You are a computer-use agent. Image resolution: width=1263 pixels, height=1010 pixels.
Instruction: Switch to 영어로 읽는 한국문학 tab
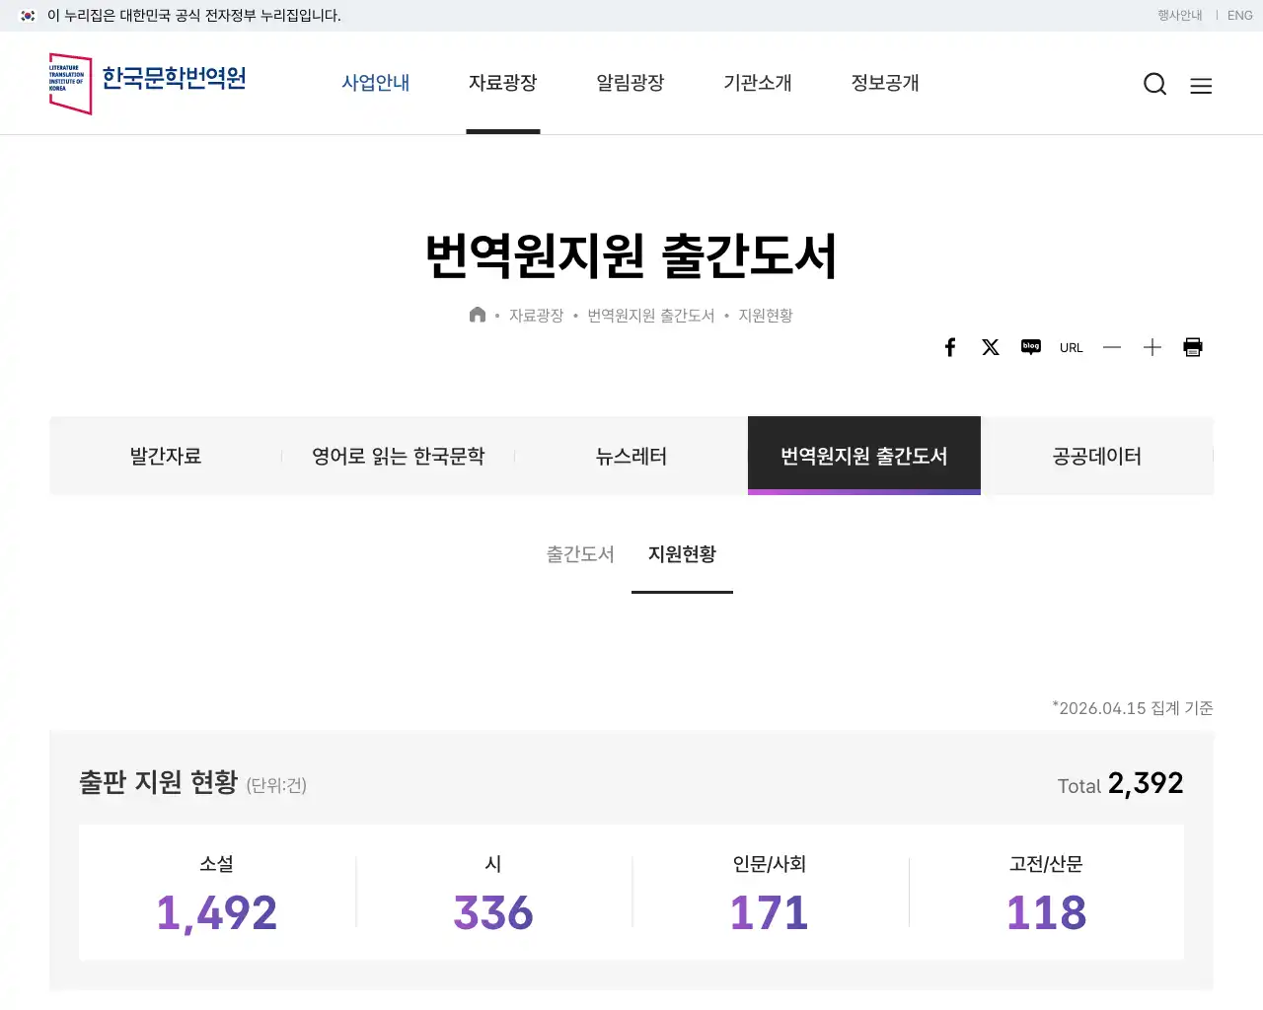(399, 456)
